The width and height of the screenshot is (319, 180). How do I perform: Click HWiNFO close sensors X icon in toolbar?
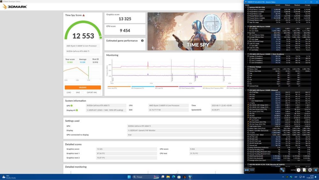tap(315, 170)
